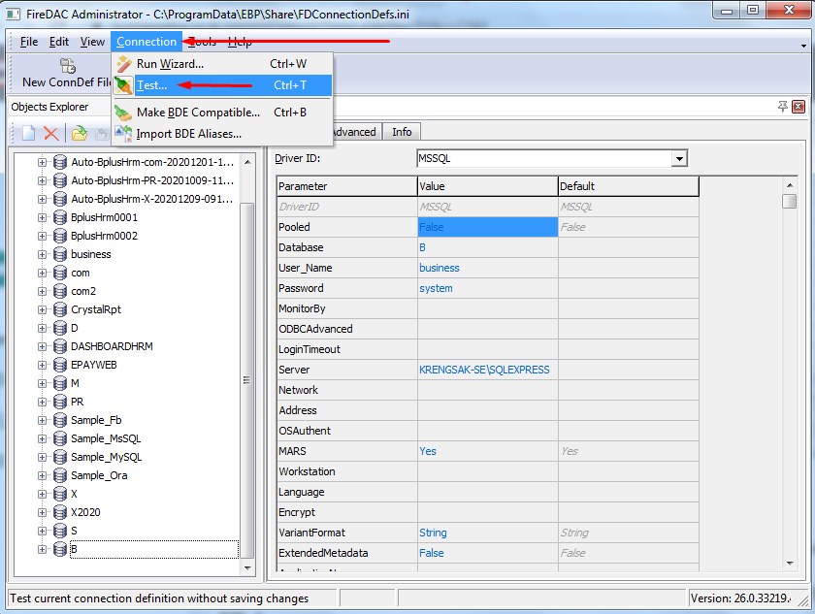The width and height of the screenshot is (815, 614).
Task: Expand the M connection node
Action: click(42, 383)
